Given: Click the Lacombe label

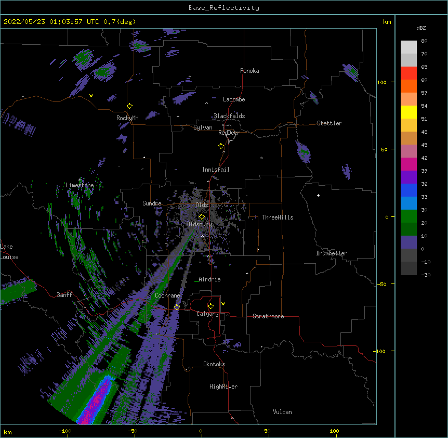Looking at the screenshot, I should pyautogui.click(x=234, y=99).
